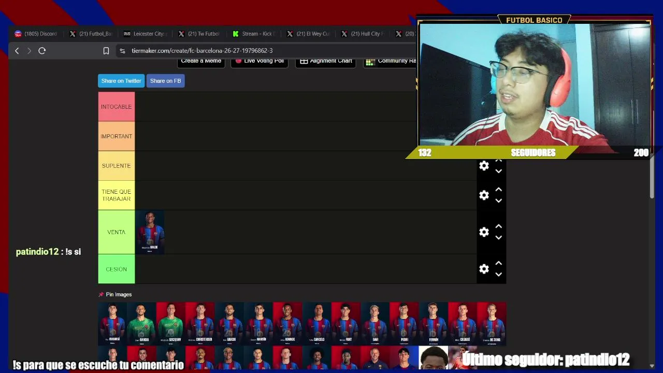Open the El Wey Cu X tab
663x373 pixels.
tap(308, 34)
